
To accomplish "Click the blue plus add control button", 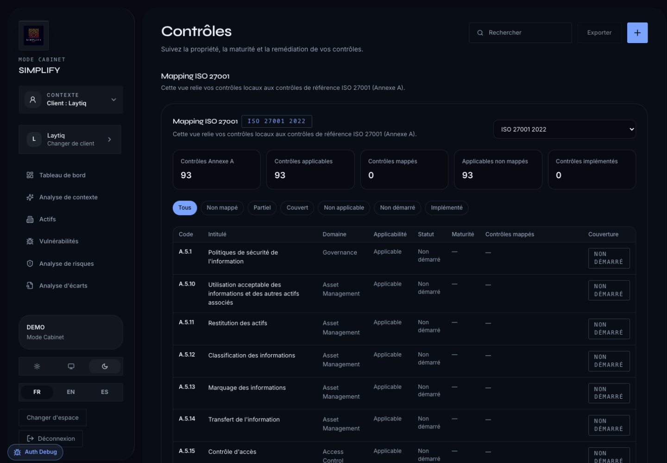I will [637, 33].
